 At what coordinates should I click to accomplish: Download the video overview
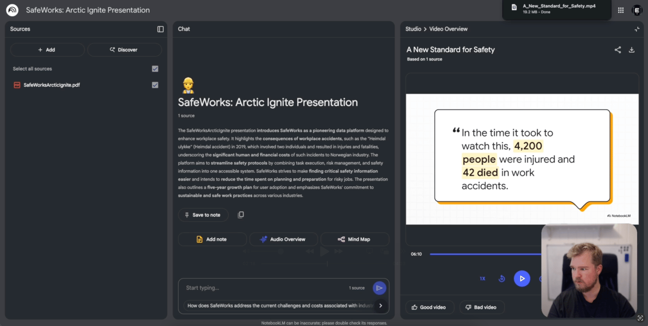click(x=632, y=50)
